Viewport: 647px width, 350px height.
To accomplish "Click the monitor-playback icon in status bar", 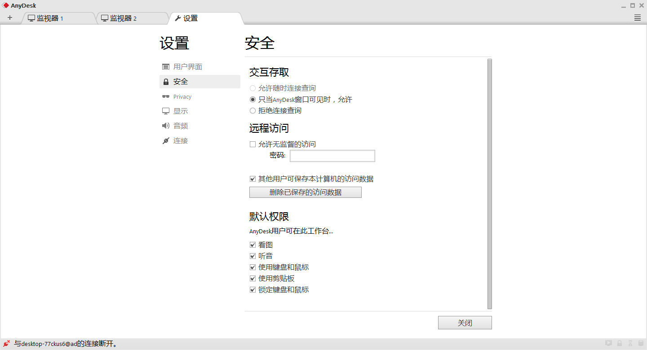I will click(x=608, y=343).
